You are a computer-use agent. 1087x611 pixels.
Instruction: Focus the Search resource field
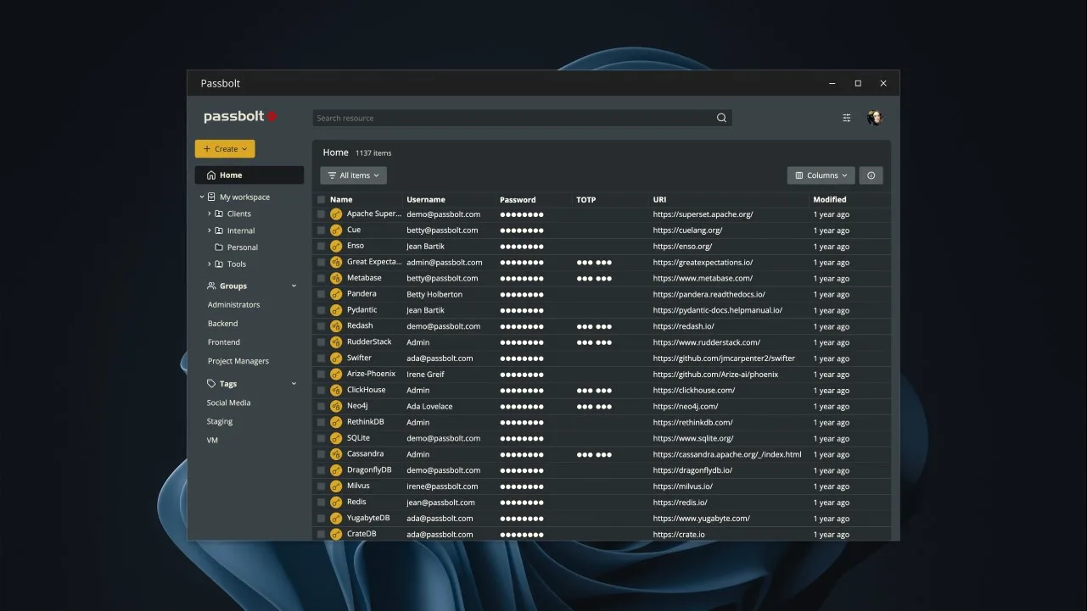point(522,118)
